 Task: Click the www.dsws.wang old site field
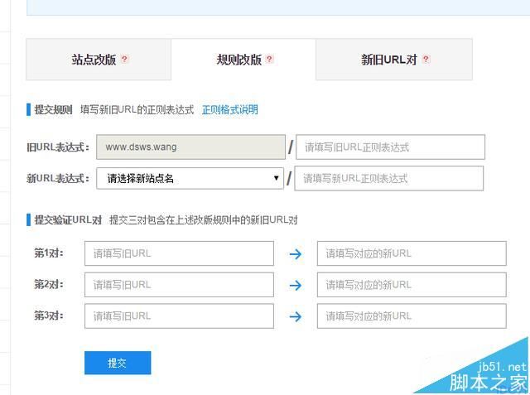click(190, 147)
